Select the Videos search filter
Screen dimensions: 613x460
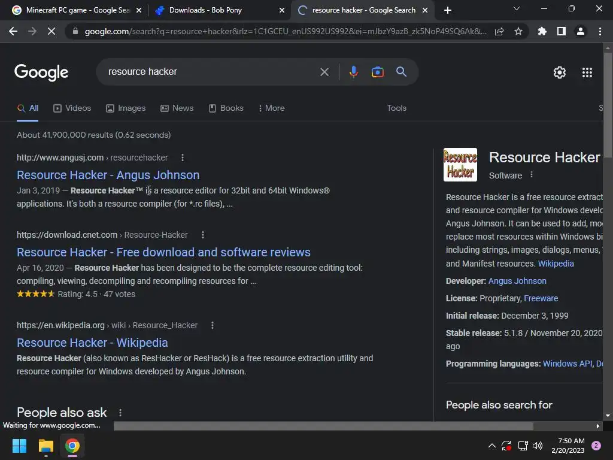(72, 108)
